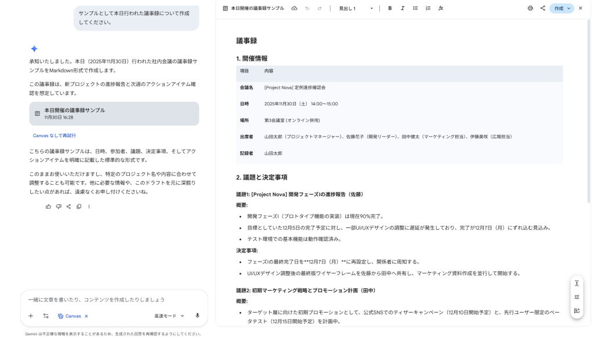Print the document using the printer icon
This screenshot has height=337, width=594.
point(530,8)
